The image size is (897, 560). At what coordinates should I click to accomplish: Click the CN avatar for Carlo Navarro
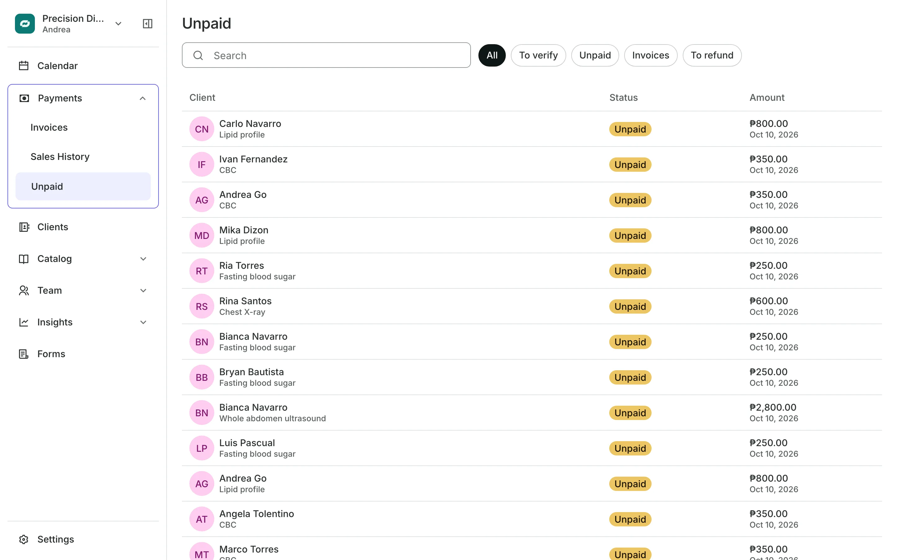coord(202,129)
